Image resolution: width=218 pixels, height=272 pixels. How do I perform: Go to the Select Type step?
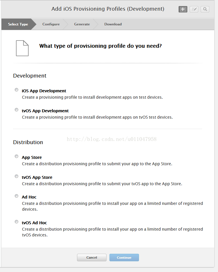tap(18, 24)
